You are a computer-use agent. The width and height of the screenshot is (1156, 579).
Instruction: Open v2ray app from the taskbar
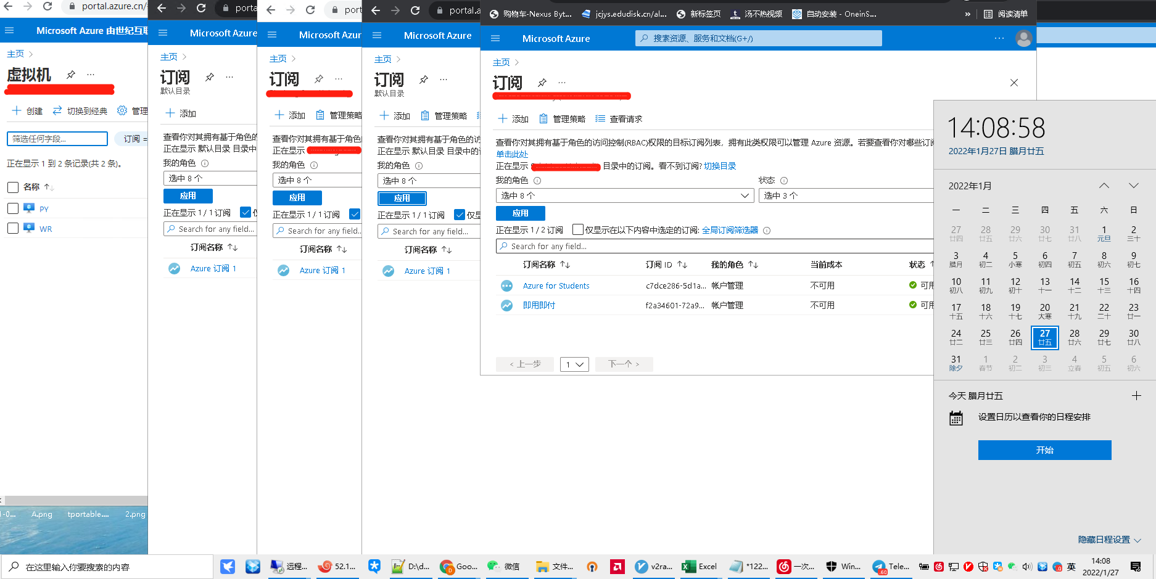pos(653,566)
